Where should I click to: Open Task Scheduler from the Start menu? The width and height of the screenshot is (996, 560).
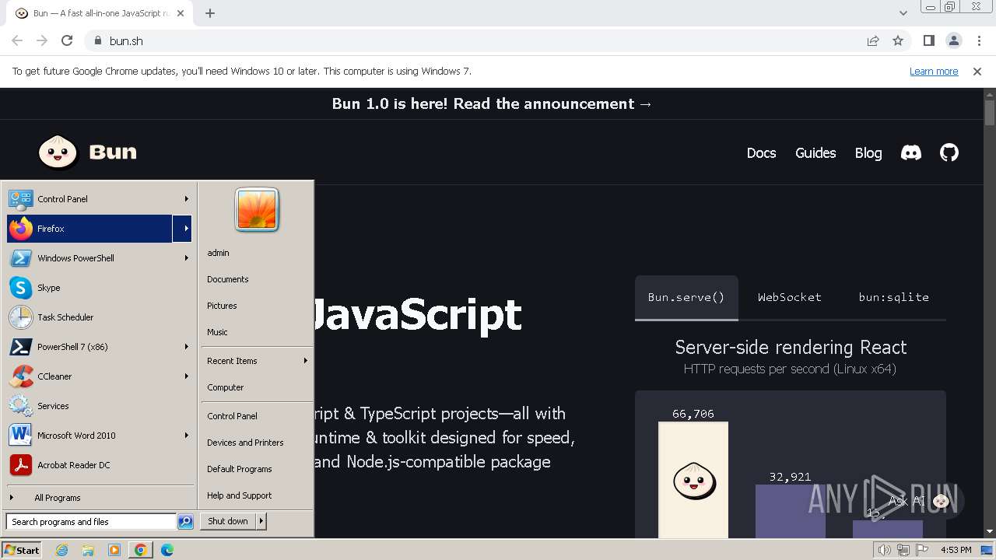99,317
